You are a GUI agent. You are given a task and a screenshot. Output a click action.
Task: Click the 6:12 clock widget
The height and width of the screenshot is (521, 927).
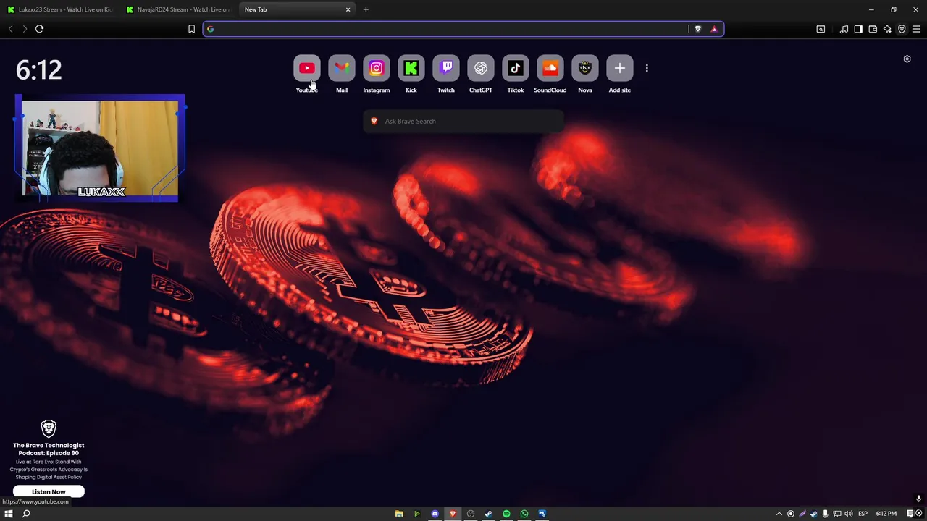pos(39,70)
